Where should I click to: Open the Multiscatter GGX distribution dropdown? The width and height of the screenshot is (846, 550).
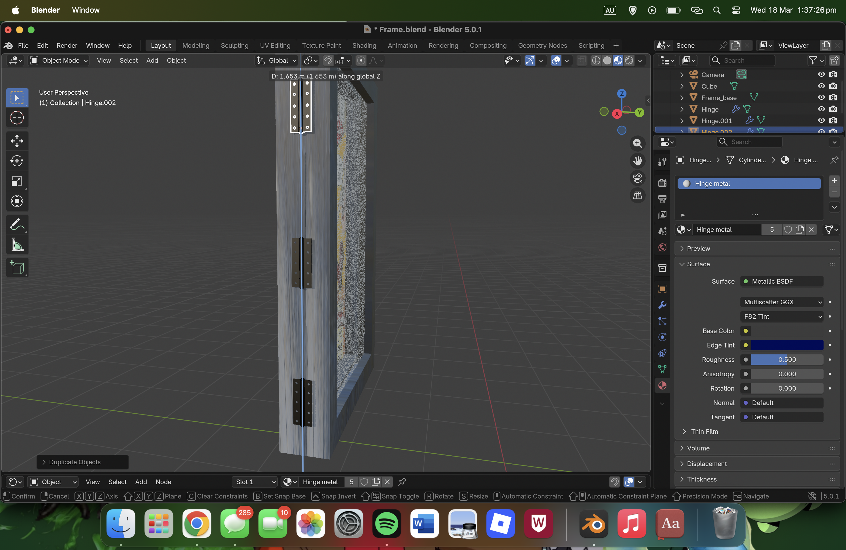point(782,302)
